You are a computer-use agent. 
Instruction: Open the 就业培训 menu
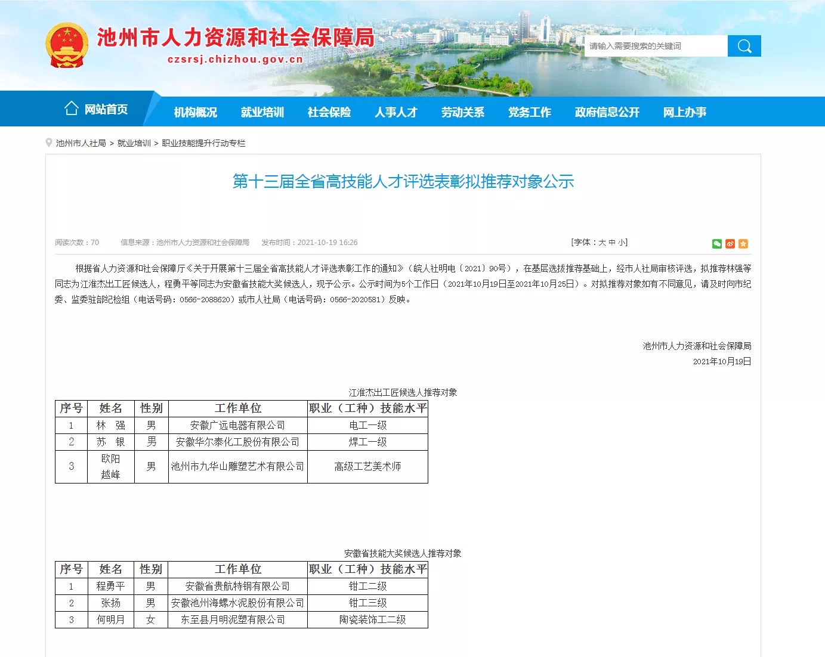pyautogui.click(x=262, y=112)
